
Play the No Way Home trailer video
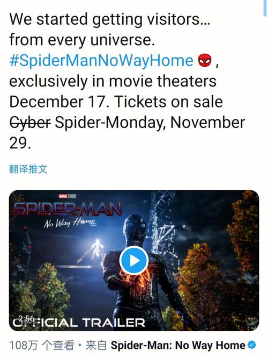(x=134, y=261)
